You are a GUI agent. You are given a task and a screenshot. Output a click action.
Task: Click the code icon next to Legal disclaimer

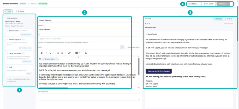pyautogui.click(x=24, y=53)
